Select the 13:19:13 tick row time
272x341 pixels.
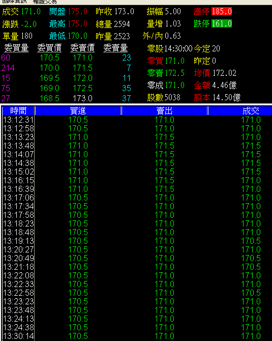[18, 241]
